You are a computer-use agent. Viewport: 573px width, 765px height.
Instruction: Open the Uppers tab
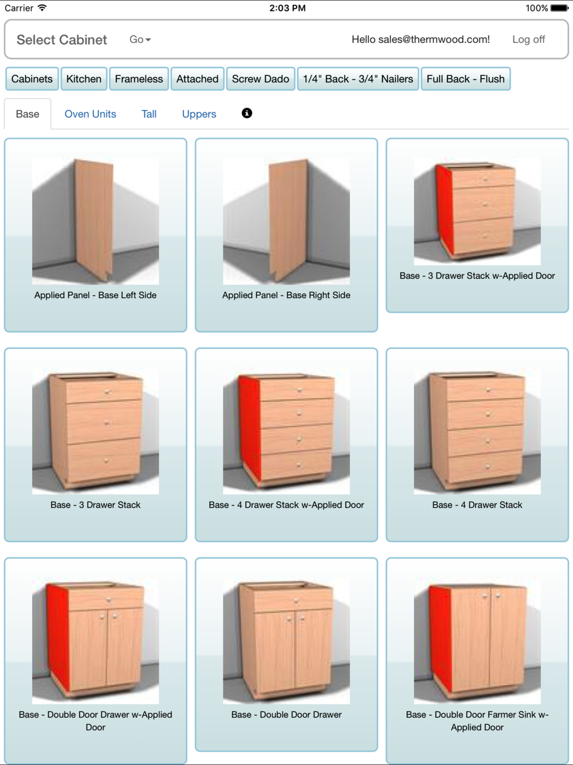pos(199,114)
